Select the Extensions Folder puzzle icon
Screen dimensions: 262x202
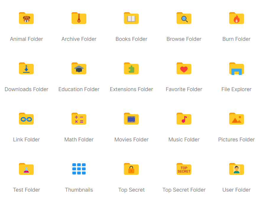click(131, 68)
